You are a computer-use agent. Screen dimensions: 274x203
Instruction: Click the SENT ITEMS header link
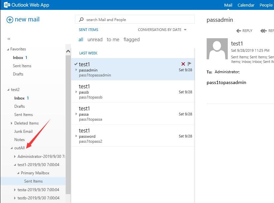tap(88, 30)
